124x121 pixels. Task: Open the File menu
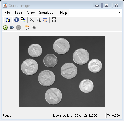(x=7, y=13)
